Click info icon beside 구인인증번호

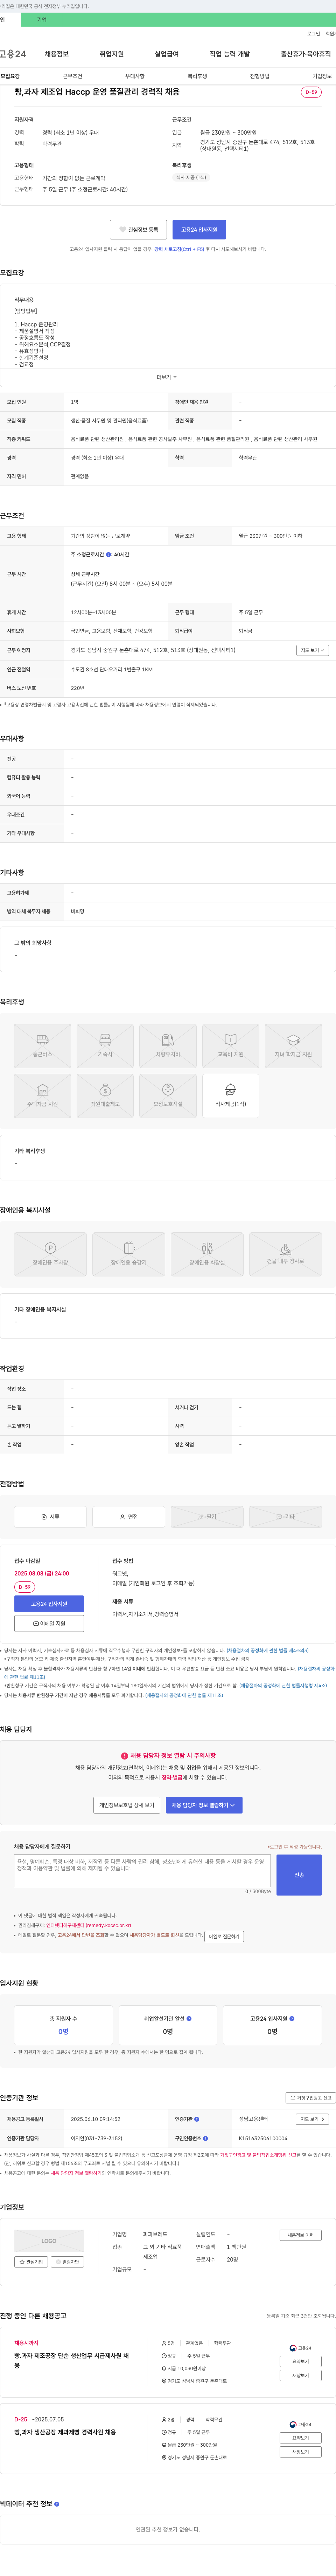coord(205,2138)
